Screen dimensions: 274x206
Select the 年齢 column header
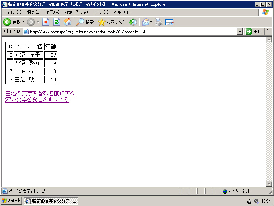(51, 46)
